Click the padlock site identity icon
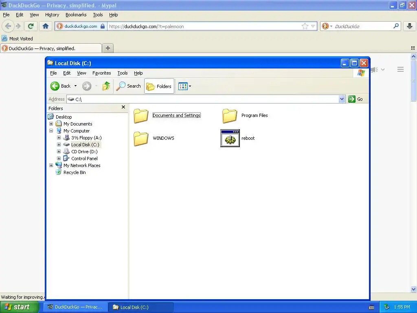 [x=103, y=26]
